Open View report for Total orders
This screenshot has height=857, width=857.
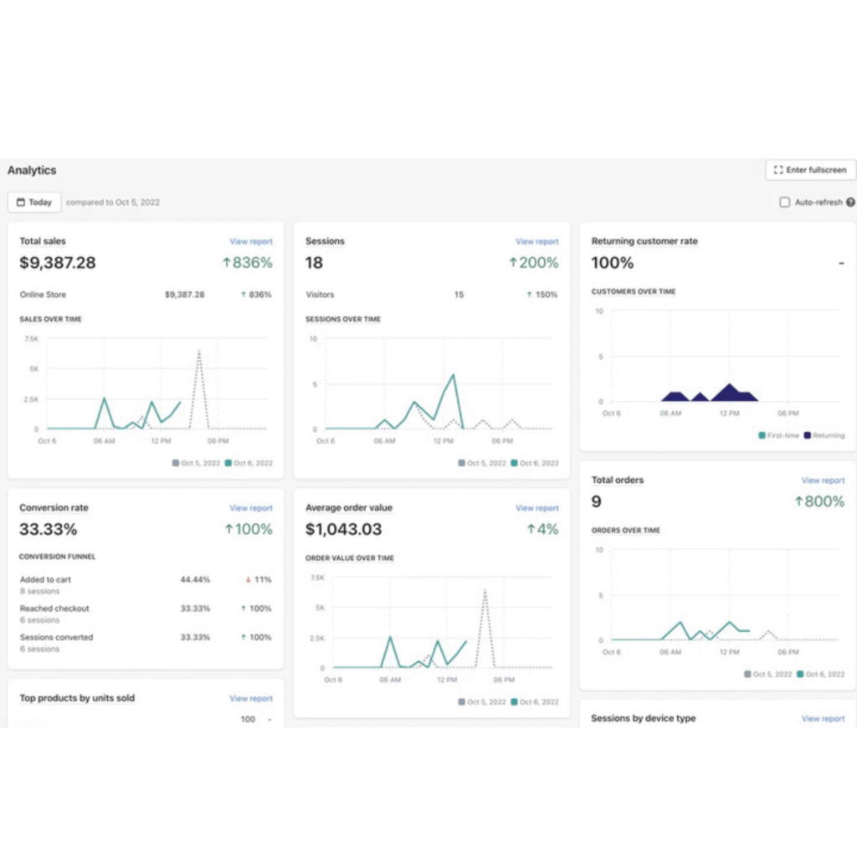[x=823, y=480]
